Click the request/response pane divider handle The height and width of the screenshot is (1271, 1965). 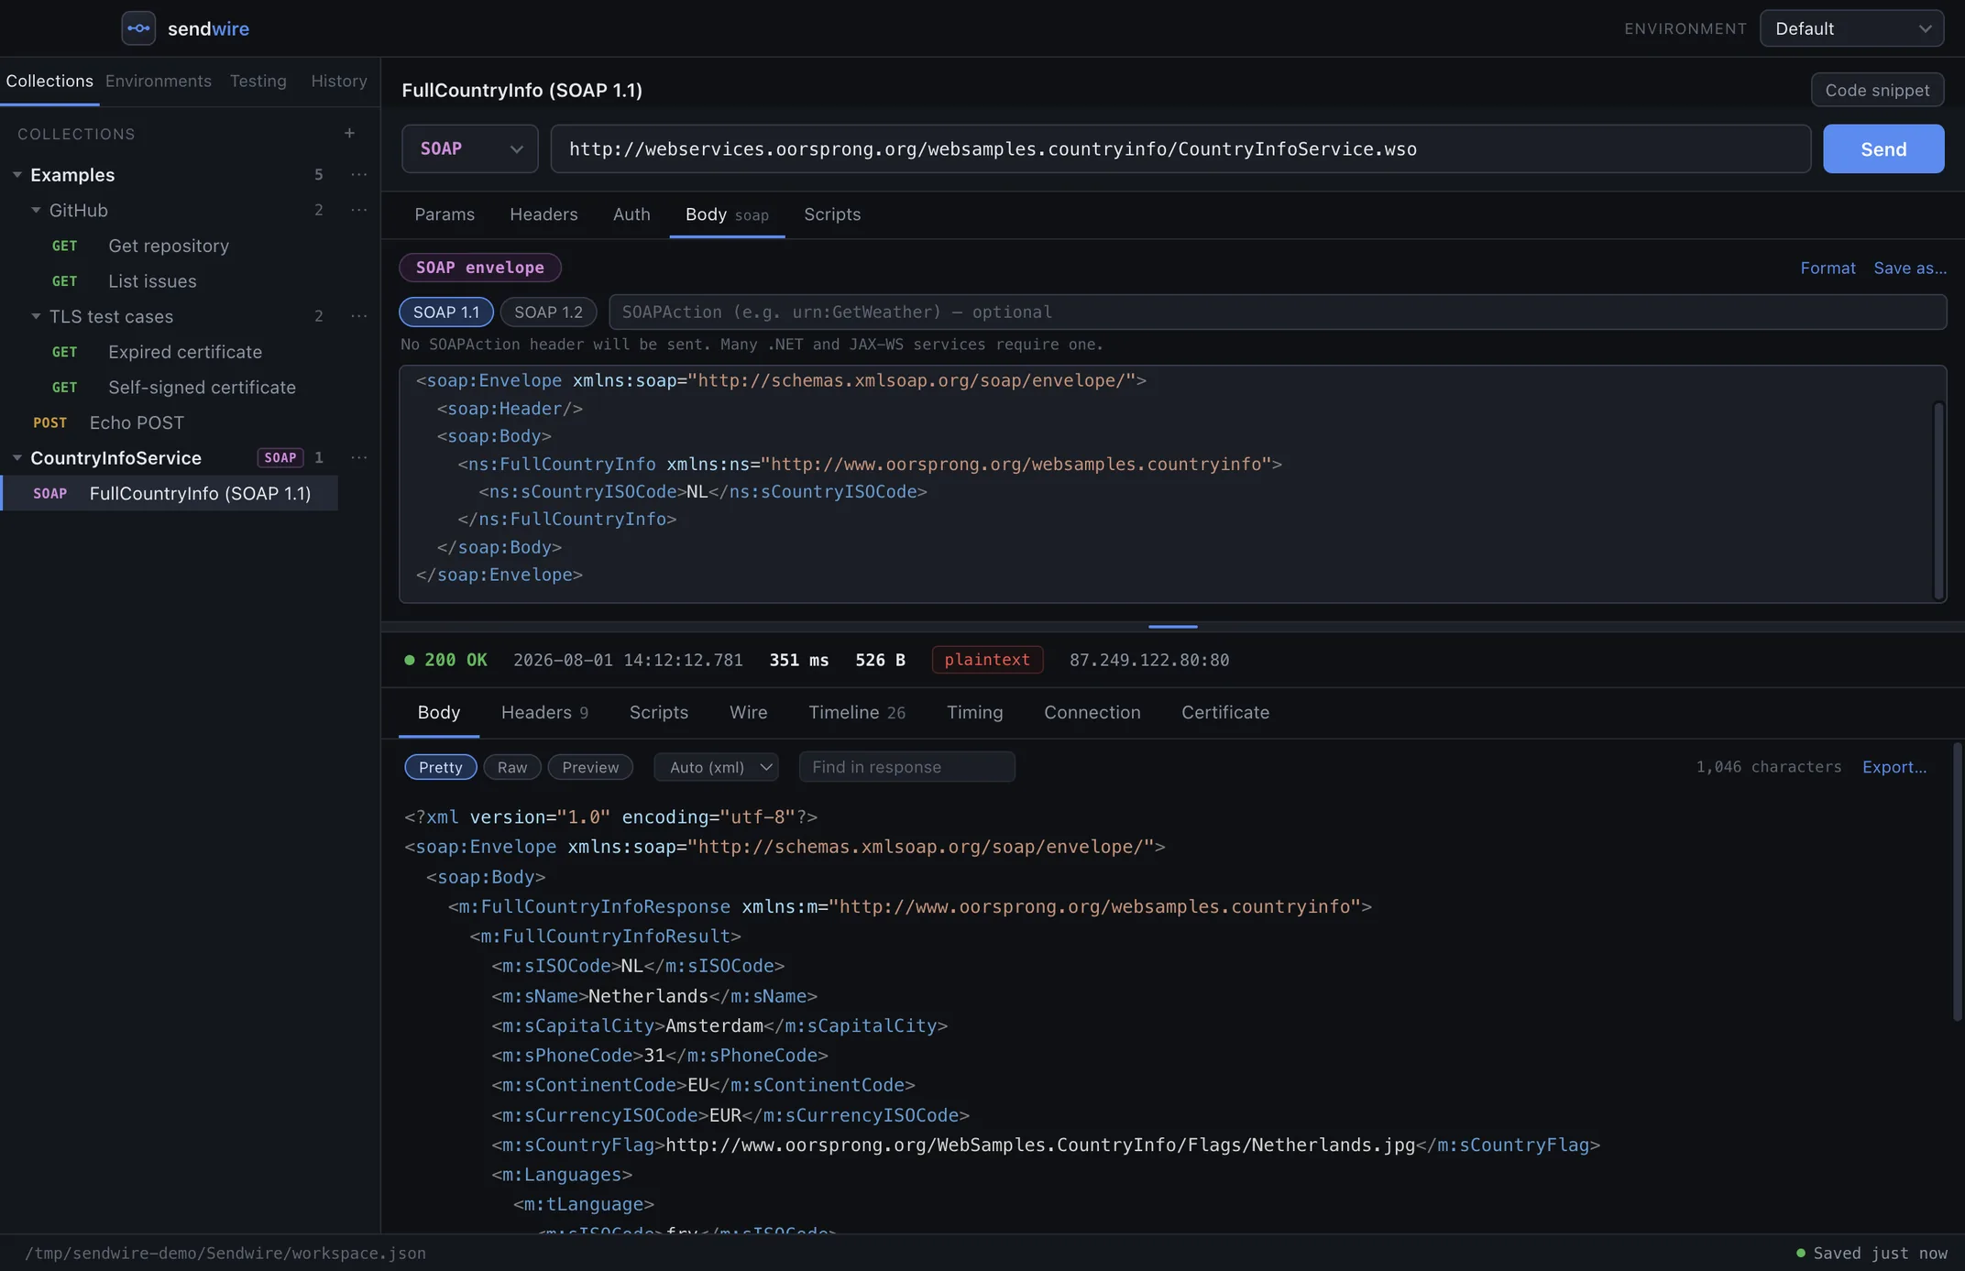1172,627
